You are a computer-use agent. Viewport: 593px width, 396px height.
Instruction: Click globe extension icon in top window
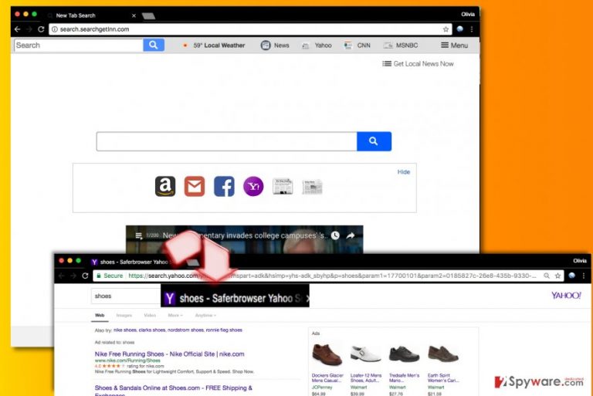(x=460, y=29)
